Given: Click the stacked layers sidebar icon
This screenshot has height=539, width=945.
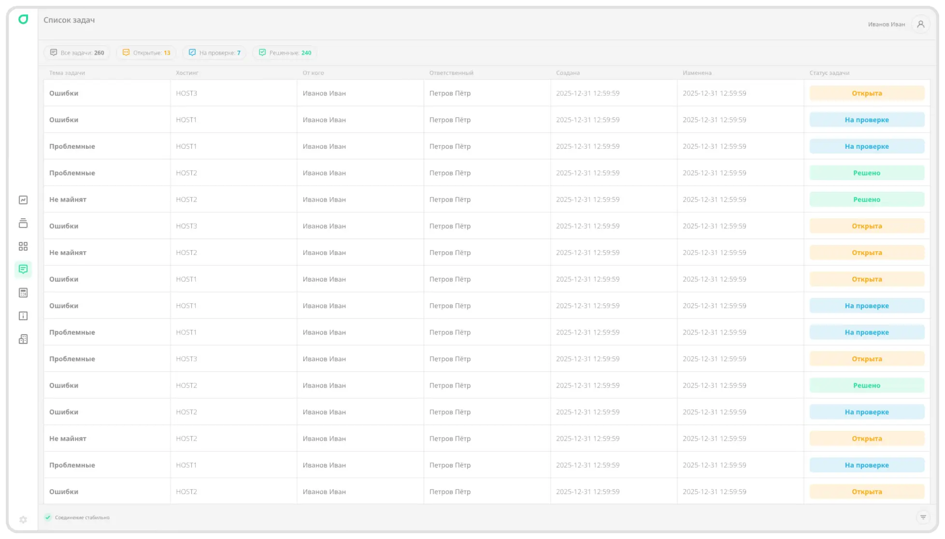Looking at the screenshot, I should tap(23, 223).
